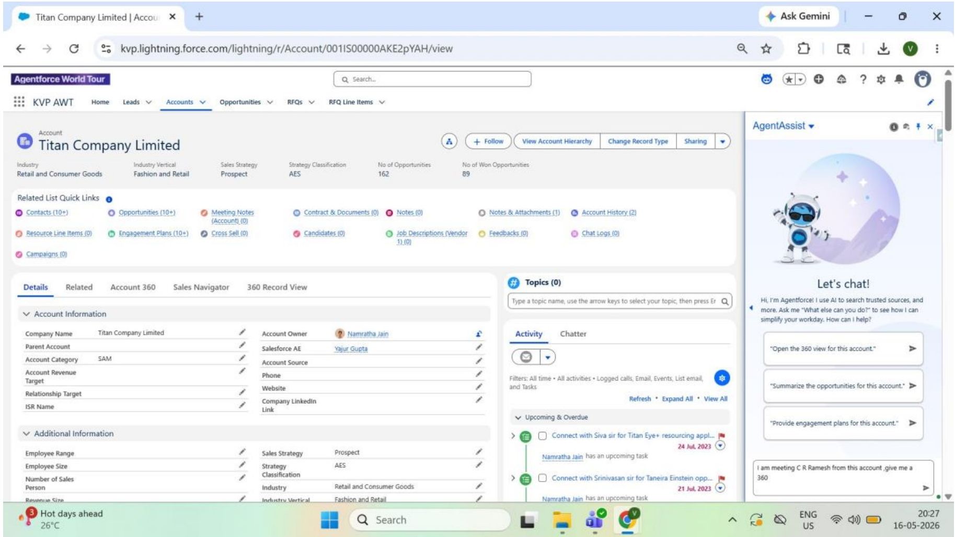Edit navigation bar with the pencil icon
Screen dimensions: 955x537
point(930,102)
